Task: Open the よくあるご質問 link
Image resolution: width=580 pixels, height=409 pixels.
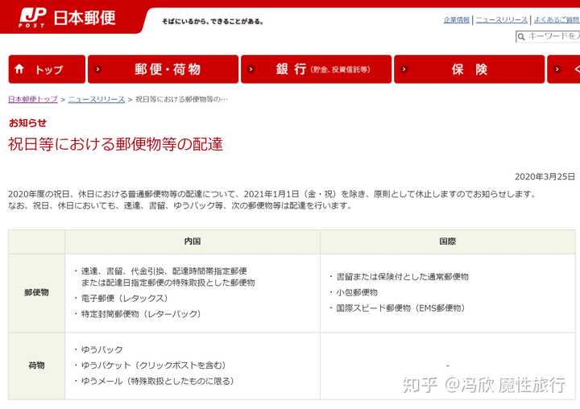Action: coord(557,20)
